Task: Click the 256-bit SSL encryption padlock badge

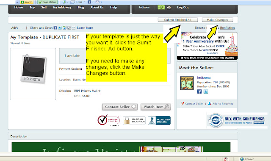Action: [134, 120]
